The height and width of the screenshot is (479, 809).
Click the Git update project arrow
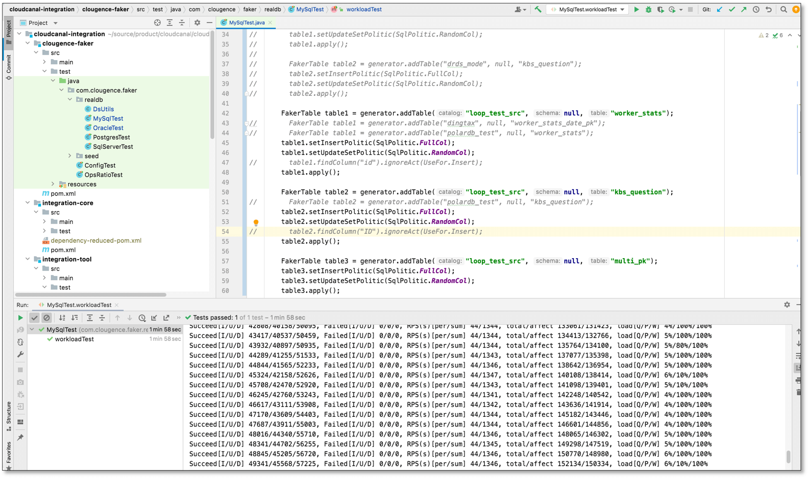click(720, 9)
